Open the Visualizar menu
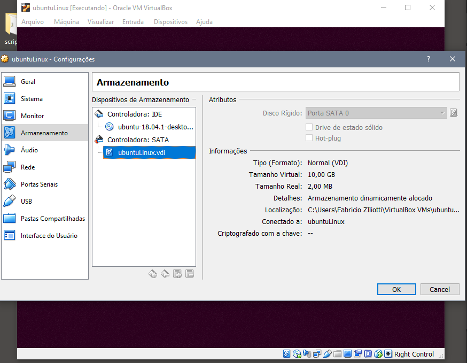Image resolution: width=467 pixels, height=363 pixels. pyautogui.click(x=100, y=22)
